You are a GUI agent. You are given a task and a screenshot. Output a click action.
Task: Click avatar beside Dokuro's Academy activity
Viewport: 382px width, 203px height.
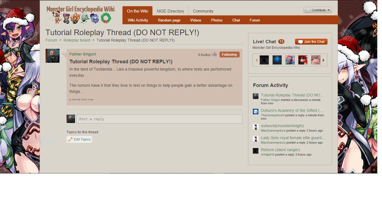click(256, 112)
